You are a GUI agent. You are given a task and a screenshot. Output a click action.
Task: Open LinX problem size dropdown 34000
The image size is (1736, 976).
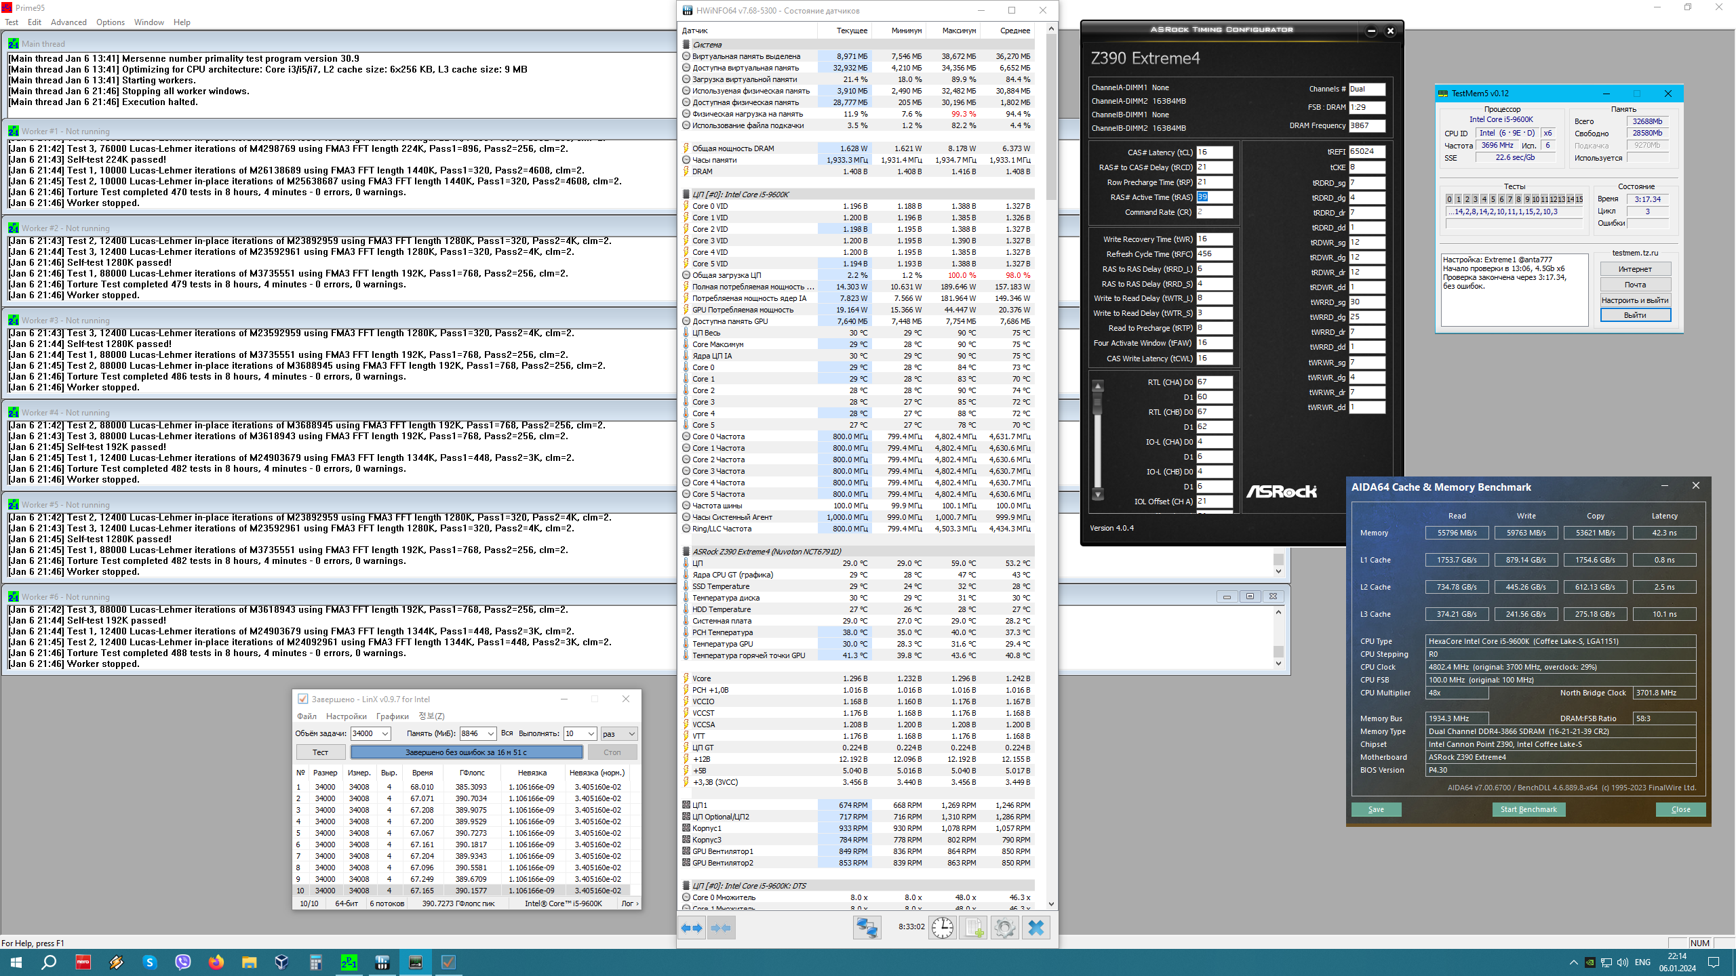(x=385, y=733)
